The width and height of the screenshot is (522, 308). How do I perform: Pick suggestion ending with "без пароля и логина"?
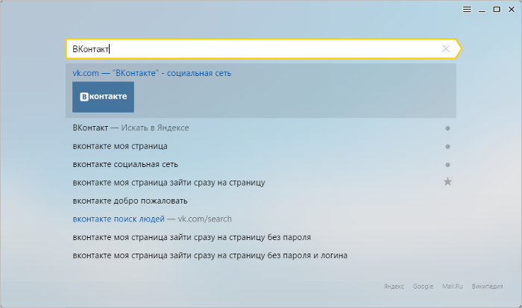[210, 256]
